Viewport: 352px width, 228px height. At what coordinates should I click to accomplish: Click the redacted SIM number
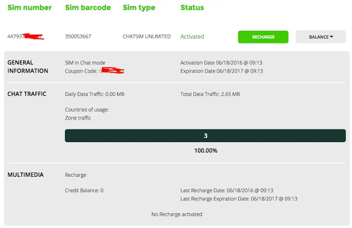(26, 37)
